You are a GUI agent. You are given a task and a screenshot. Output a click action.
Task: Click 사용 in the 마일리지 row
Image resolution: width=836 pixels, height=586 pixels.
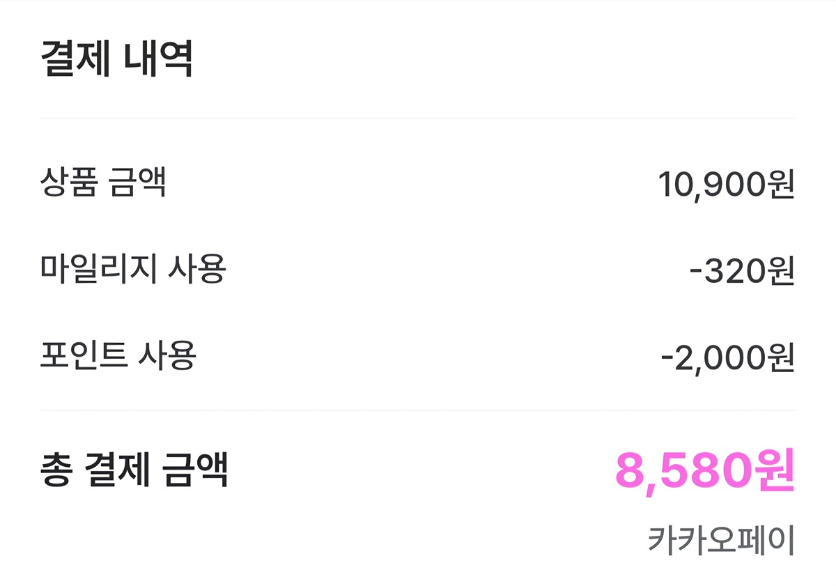tap(198, 270)
